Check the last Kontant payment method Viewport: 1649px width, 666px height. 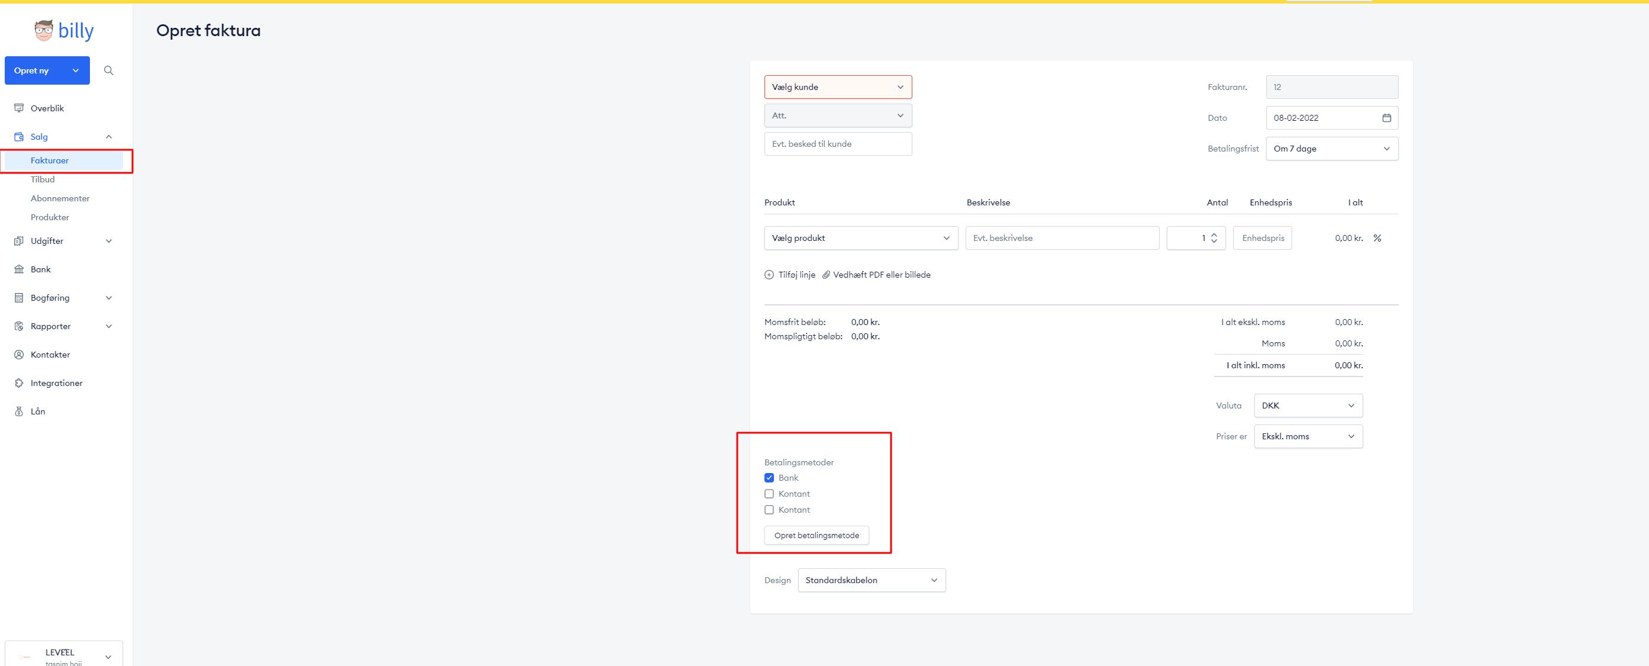[x=769, y=510]
